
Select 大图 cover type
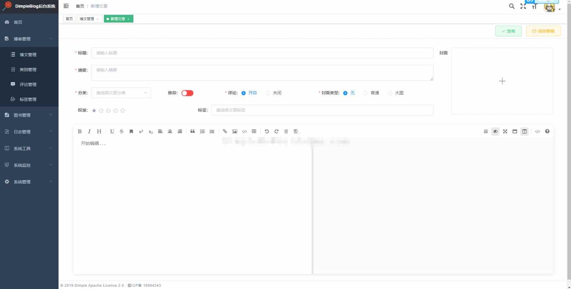pyautogui.click(x=396, y=93)
